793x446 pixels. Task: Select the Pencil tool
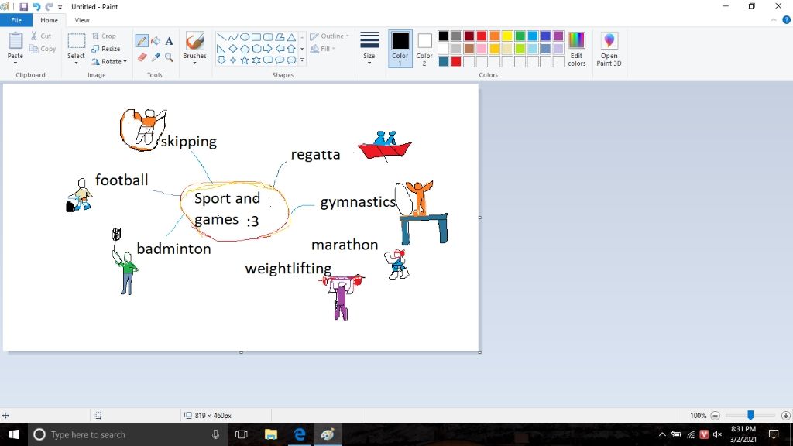(142, 41)
